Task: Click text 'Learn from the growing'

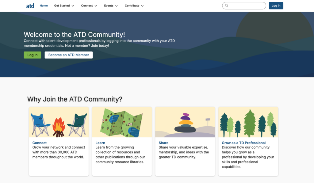Action: [115, 147]
